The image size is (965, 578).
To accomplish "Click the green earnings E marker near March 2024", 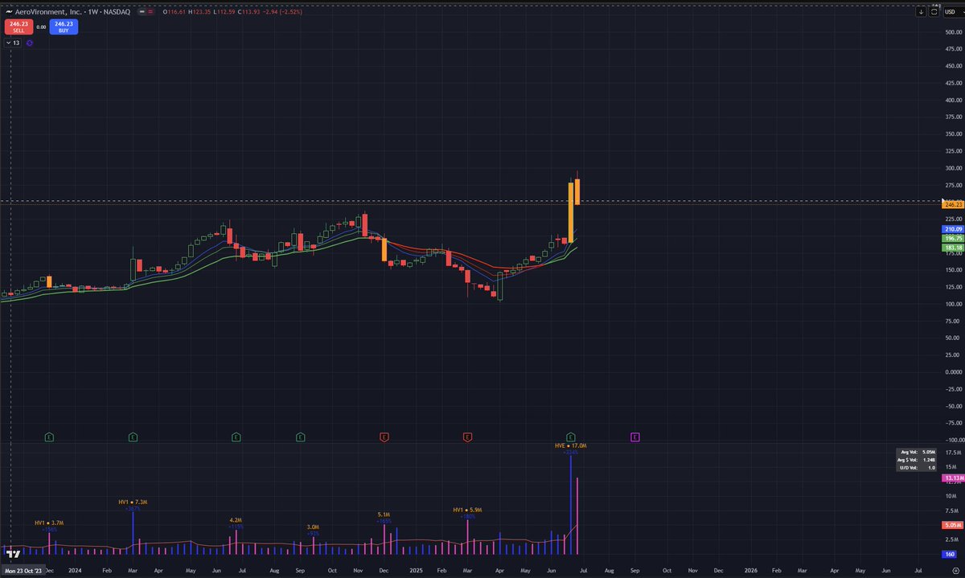I will pos(133,437).
